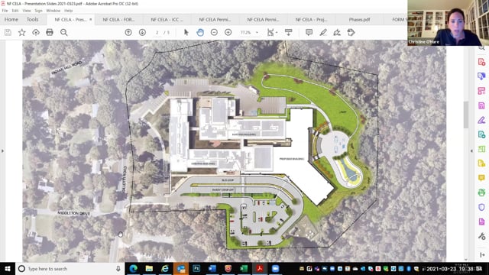Open Fill & Sign tool in right pane
The width and height of the screenshot is (489, 275).
[481, 120]
